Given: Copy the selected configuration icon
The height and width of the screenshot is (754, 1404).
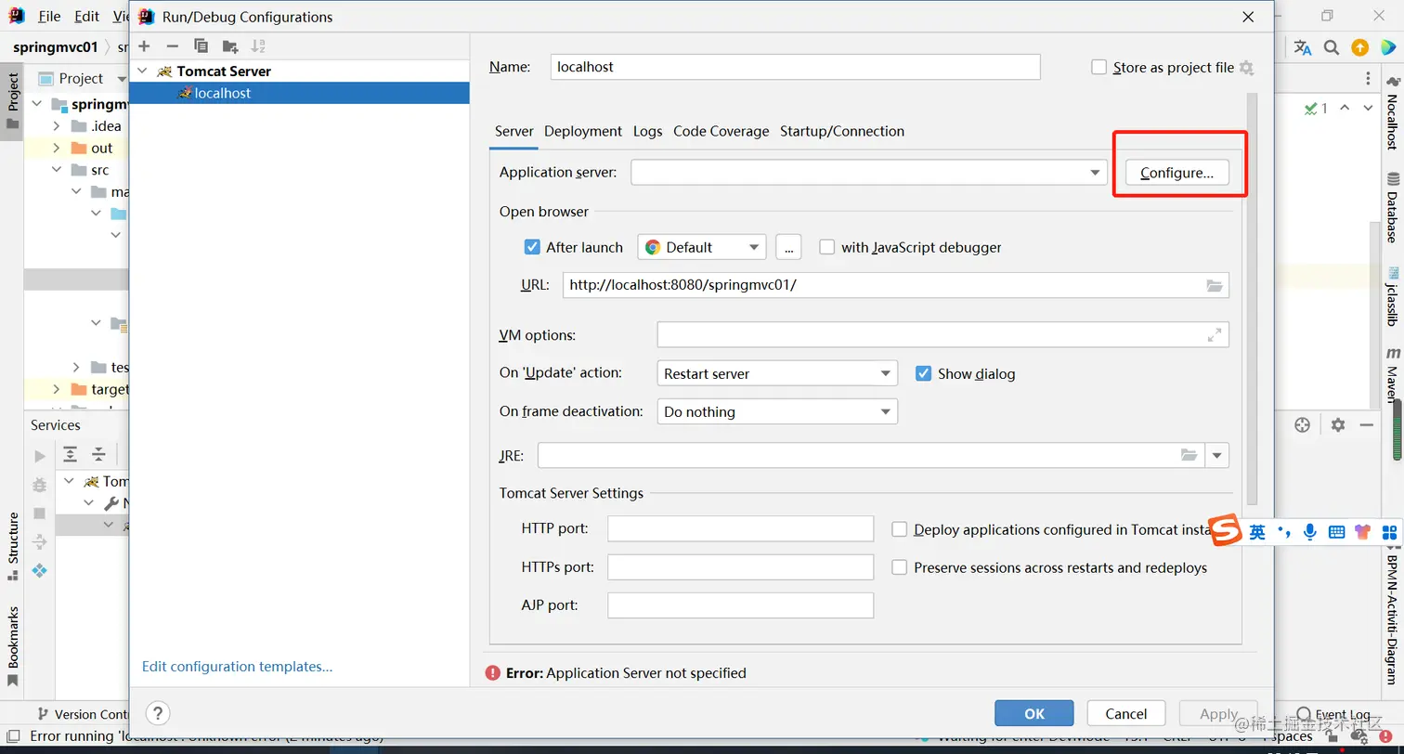Looking at the screenshot, I should [x=201, y=45].
